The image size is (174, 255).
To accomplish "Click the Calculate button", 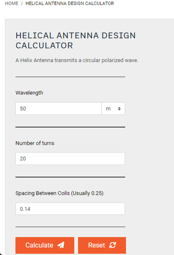I will tap(45, 245).
